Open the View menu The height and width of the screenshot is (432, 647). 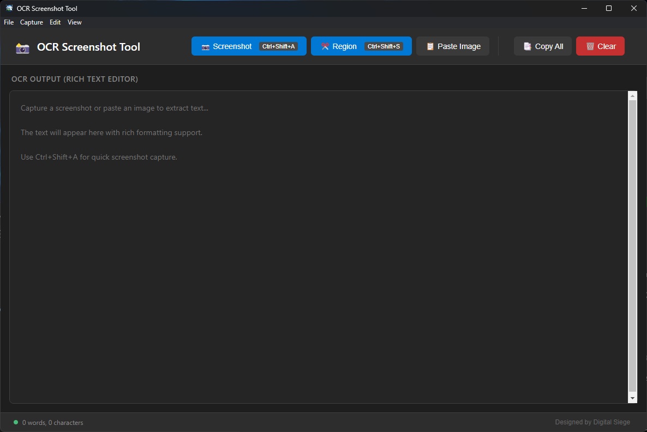pyautogui.click(x=74, y=22)
